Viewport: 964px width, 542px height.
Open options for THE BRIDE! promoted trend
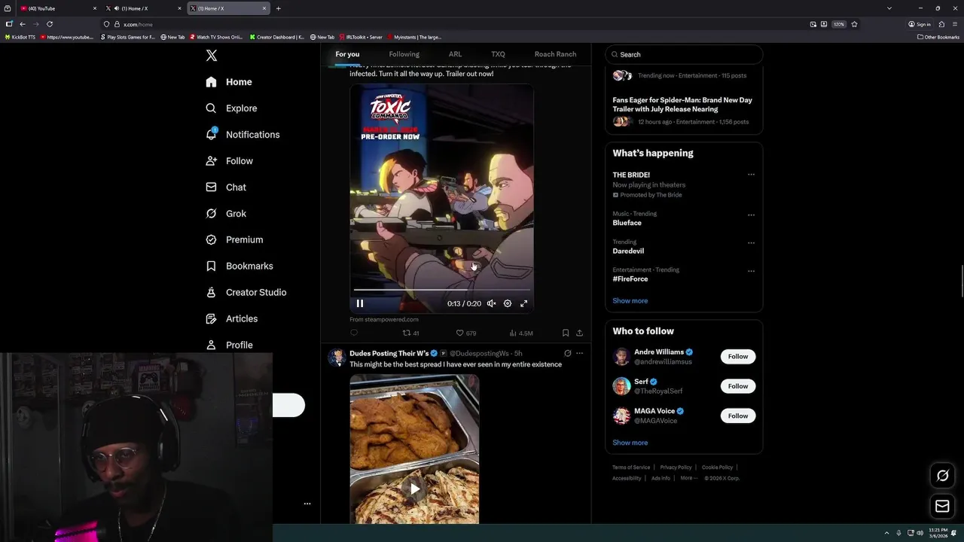pyautogui.click(x=751, y=175)
